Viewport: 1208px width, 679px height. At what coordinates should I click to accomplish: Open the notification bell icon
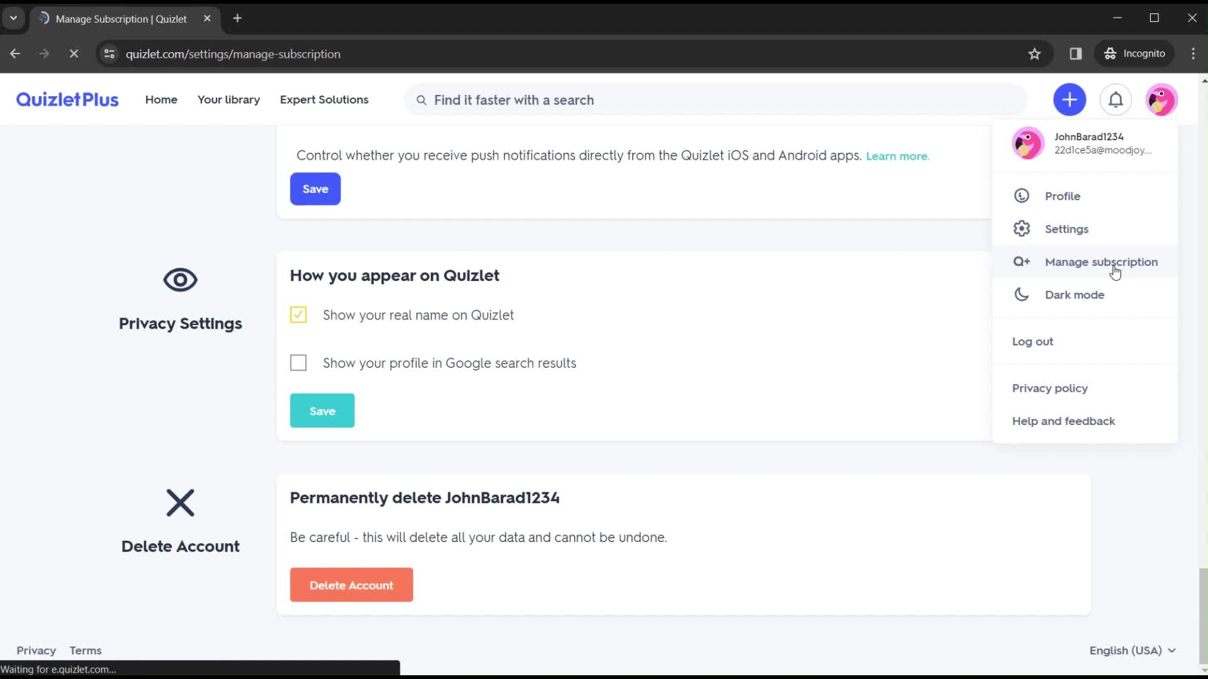tap(1116, 99)
